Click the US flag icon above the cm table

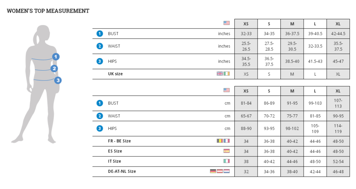pyautogui.click(x=226, y=90)
